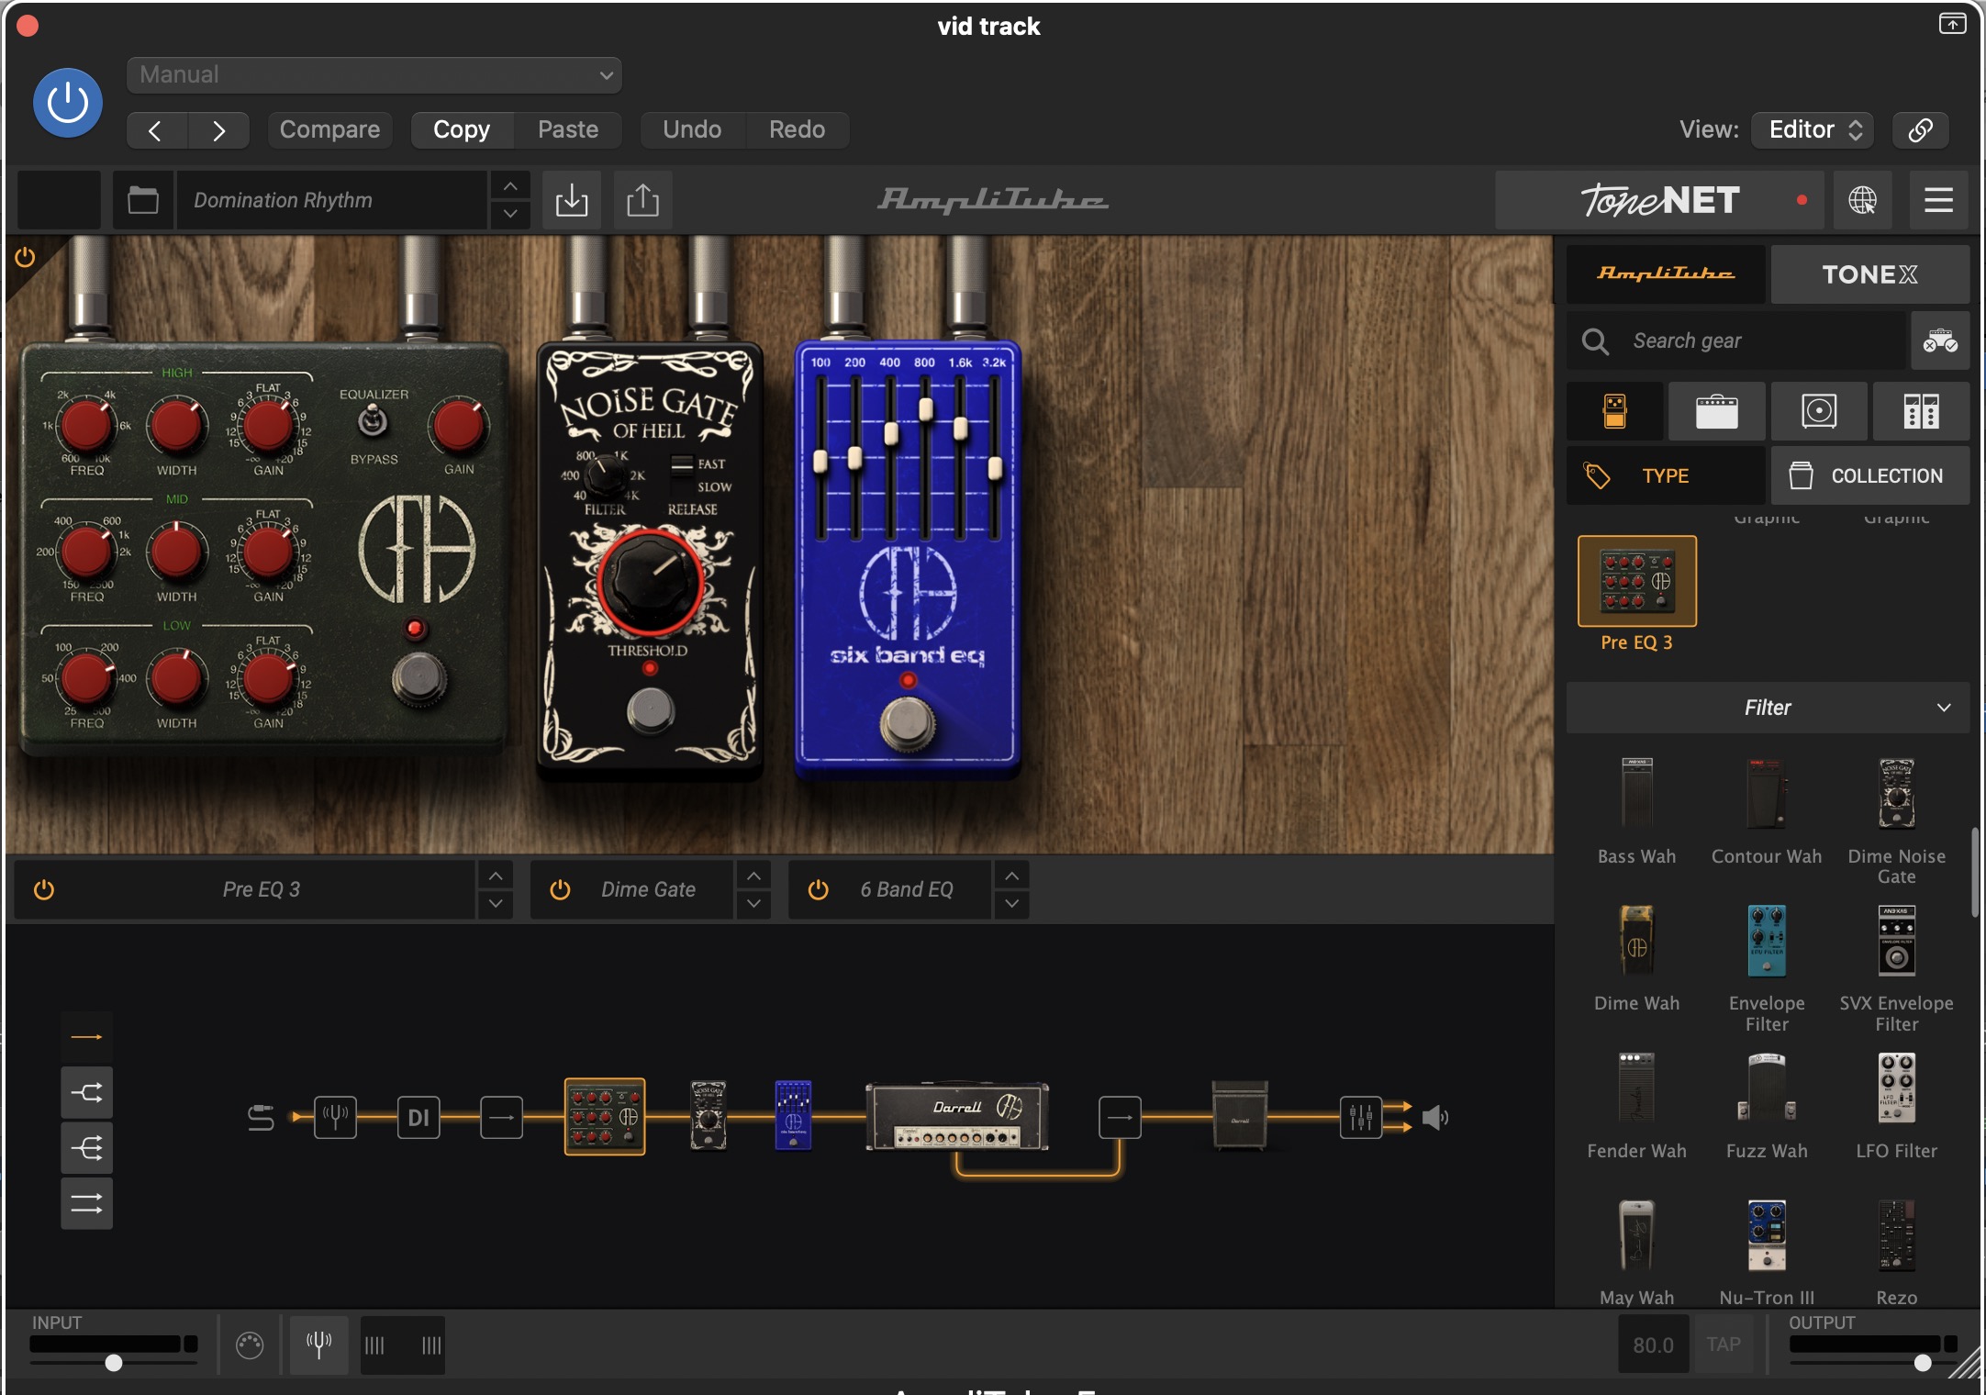
Task: Click the Compare button
Action: pos(329,129)
